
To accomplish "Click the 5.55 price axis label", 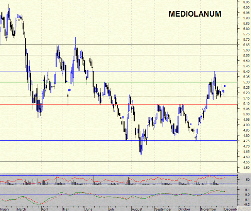I will coord(246,55).
